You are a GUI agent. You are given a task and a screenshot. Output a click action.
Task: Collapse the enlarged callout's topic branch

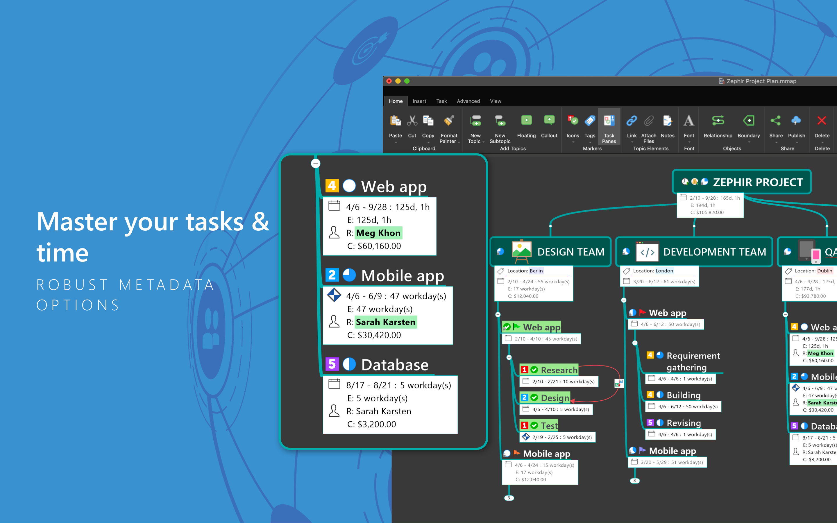(315, 163)
